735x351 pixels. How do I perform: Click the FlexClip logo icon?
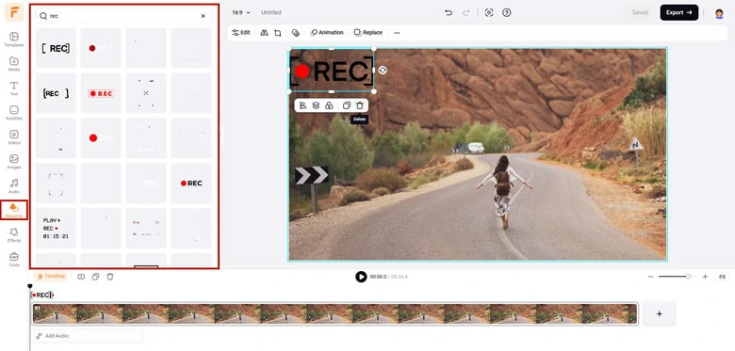click(14, 12)
